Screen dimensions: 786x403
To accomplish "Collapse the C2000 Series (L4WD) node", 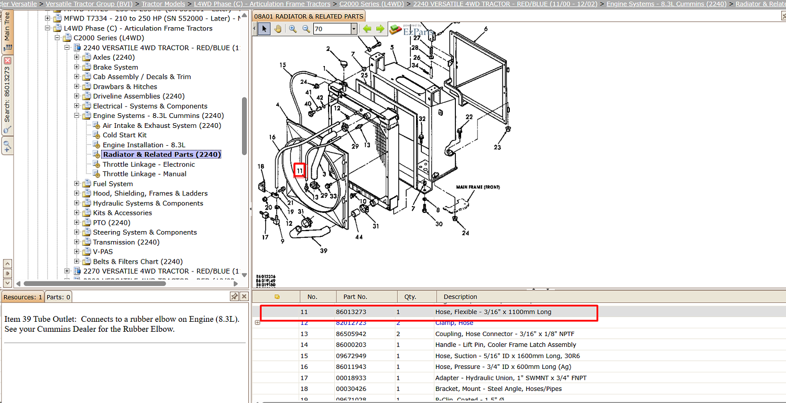I will 57,38.
